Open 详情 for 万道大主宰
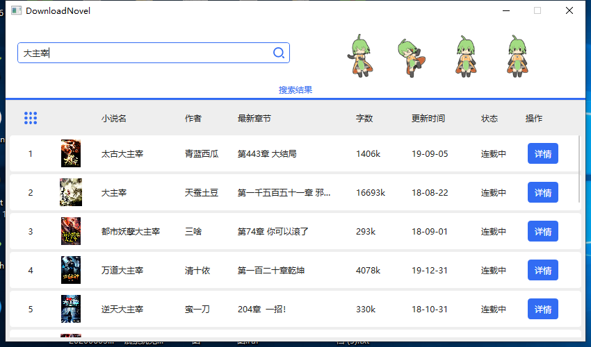This screenshot has width=591, height=347. click(543, 270)
